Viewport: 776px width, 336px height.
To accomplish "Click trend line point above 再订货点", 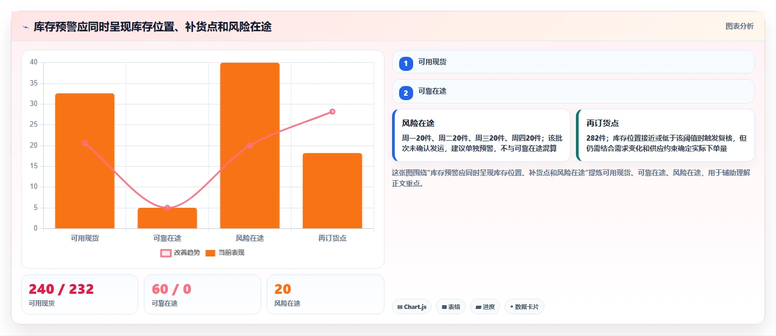I will coord(333,111).
